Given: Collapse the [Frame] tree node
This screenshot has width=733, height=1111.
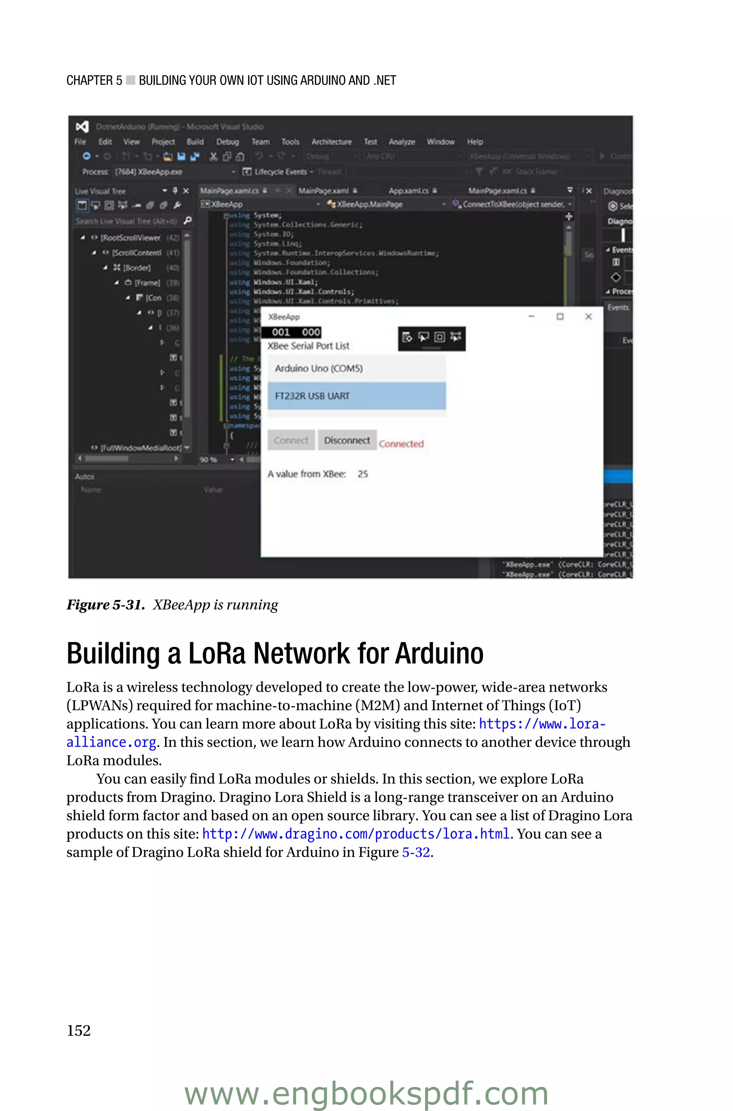Looking at the screenshot, I should (x=116, y=283).
